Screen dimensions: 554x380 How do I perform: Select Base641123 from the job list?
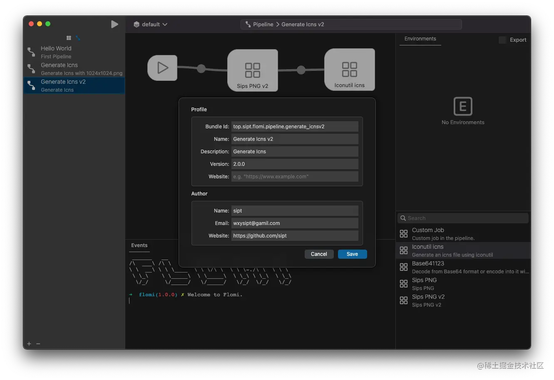(463, 267)
